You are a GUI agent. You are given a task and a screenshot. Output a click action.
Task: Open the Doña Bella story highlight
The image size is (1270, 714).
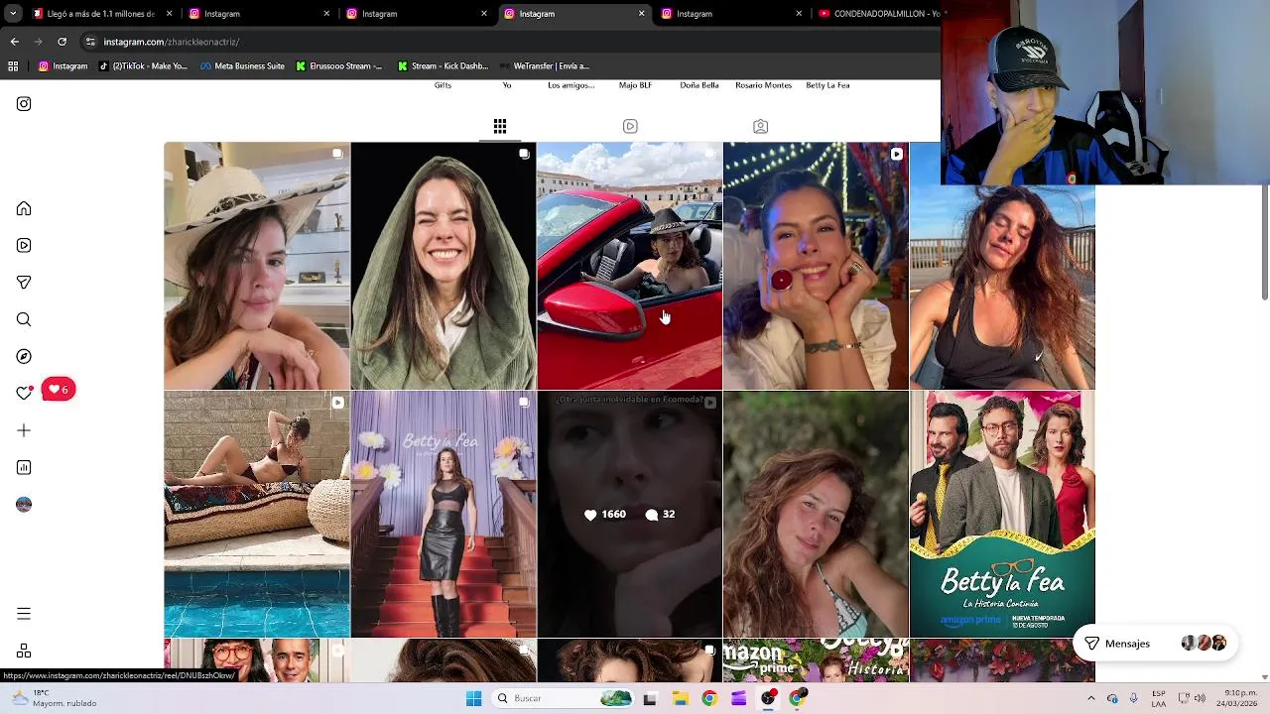[699, 85]
